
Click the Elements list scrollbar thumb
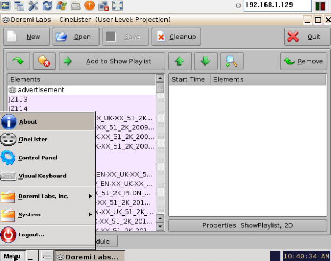pyautogui.click(x=160, y=88)
